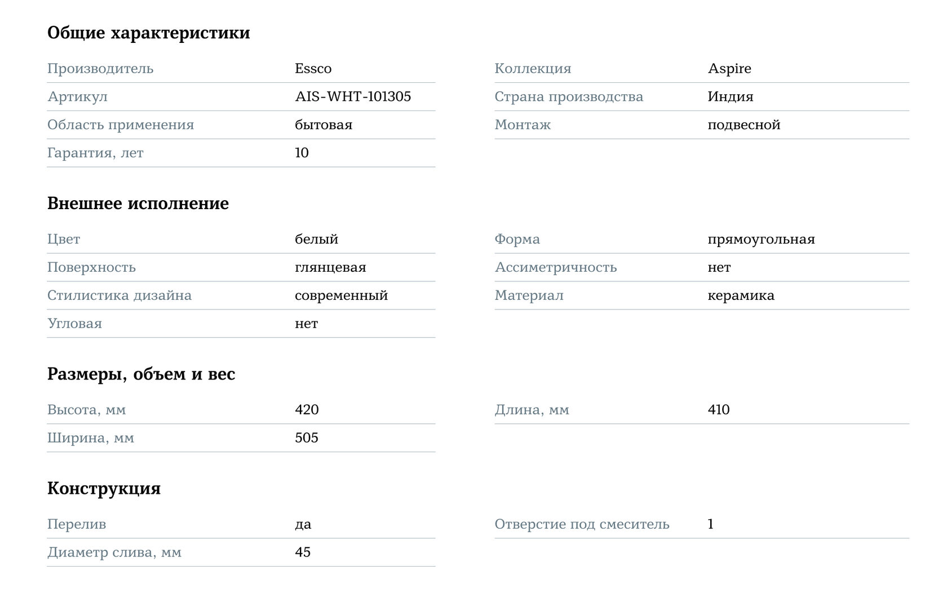Click the Длина, мм value 410
The height and width of the screenshot is (610, 947).
coord(718,410)
